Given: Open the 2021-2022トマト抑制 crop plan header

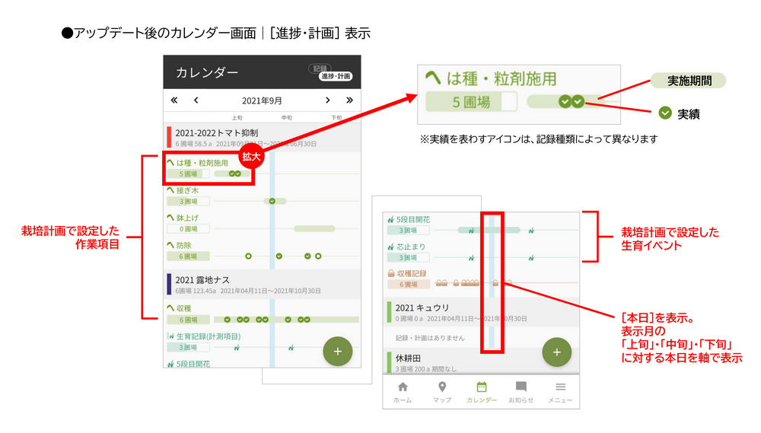Looking at the screenshot, I should [262, 138].
